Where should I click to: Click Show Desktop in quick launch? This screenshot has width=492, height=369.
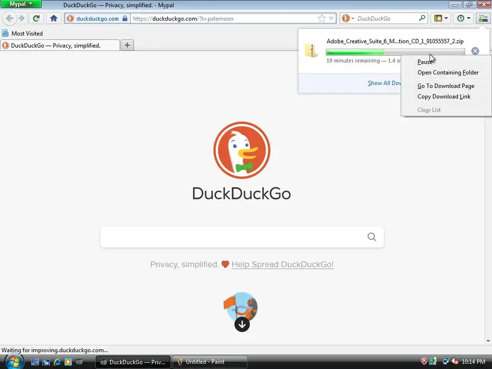point(35,362)
